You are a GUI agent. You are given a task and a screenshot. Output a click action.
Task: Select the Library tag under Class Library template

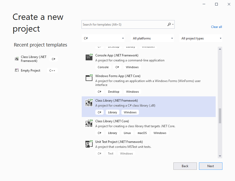click(x=112, y=112)
